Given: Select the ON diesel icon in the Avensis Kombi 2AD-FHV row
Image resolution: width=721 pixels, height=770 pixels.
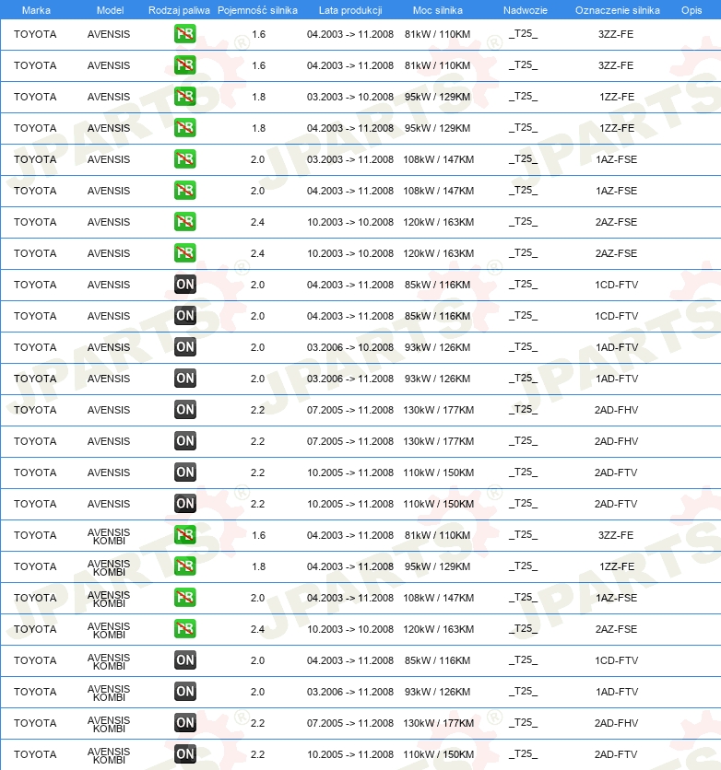Looking at the screenshot, I should point(184,723).
